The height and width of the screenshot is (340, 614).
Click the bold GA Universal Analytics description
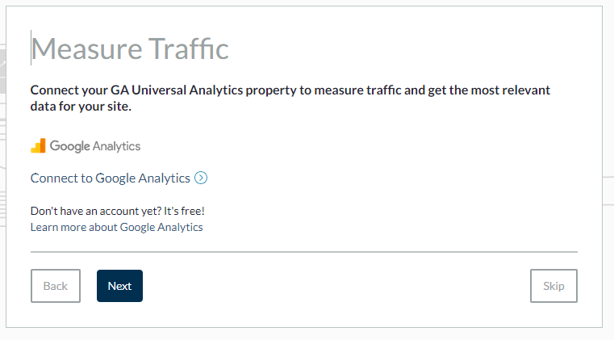290,98
